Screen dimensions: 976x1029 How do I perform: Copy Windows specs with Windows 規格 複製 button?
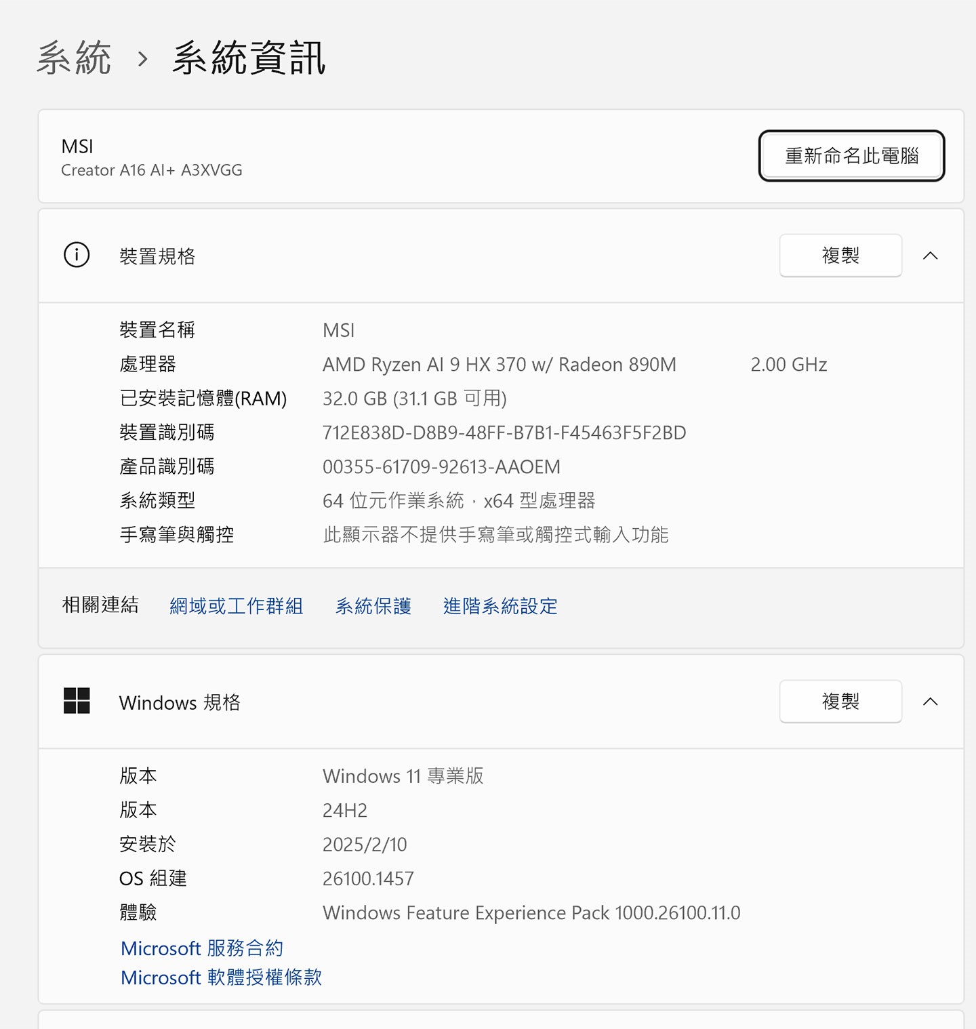pyautogui.click(x=840, y=701)
